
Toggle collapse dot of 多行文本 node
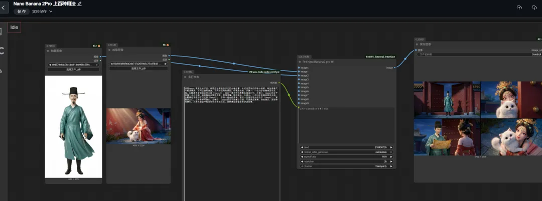click(185, 77)
